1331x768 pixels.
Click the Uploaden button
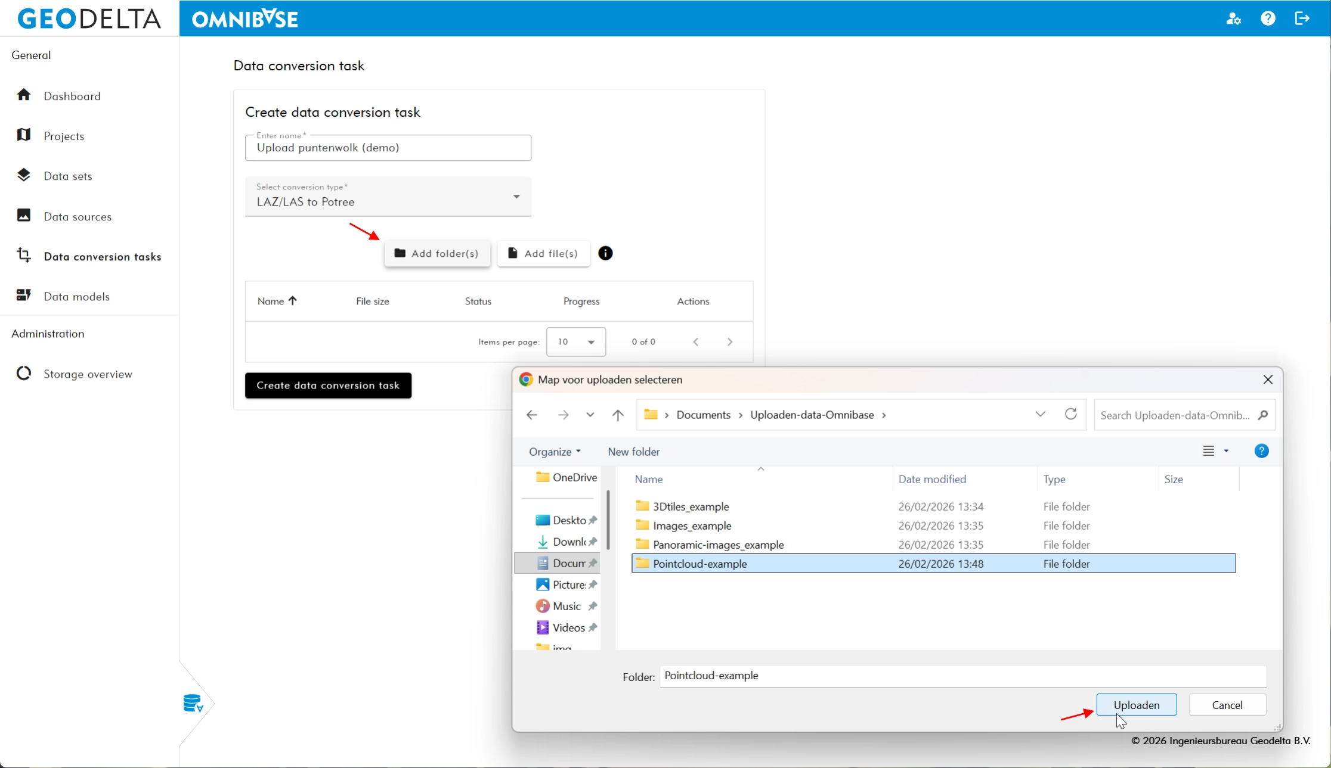click(x=1136, y=705)
